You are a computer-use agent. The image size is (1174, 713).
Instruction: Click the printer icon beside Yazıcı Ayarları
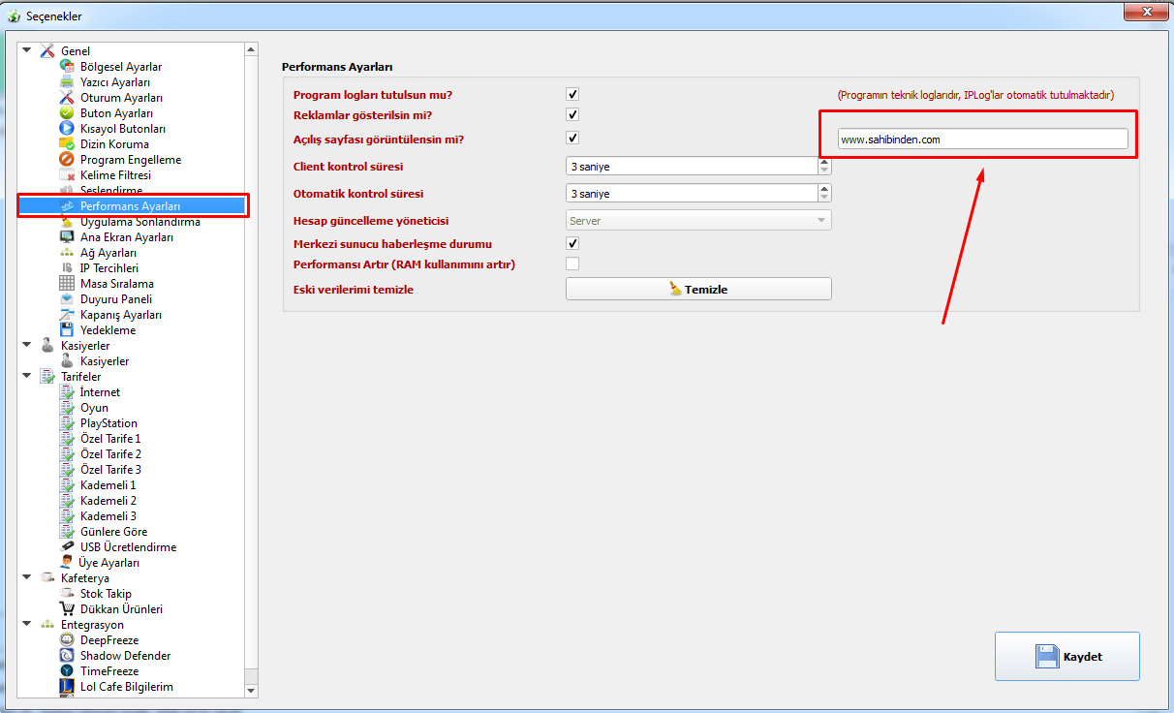[x=67, y=82]
